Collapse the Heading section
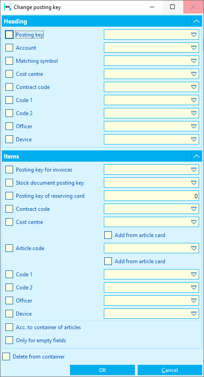The height and width of the screenshot is (377, 204). tap(196, 21)
